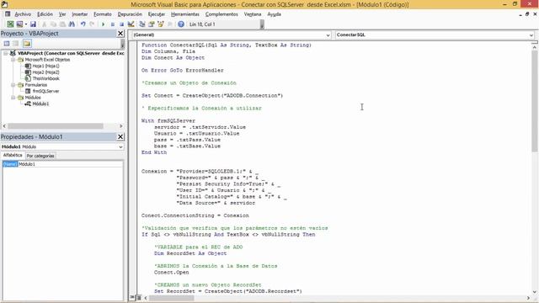Click the 'Conect.Open' code line
The image size is (539, 303).
(171, 273)
